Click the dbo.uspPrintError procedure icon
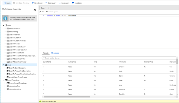Viewport: 179px width, 103px height. coord(8,89)
